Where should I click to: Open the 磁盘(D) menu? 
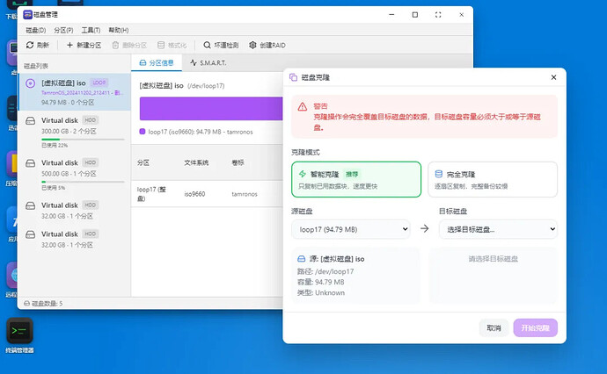(x=35, y=30)
